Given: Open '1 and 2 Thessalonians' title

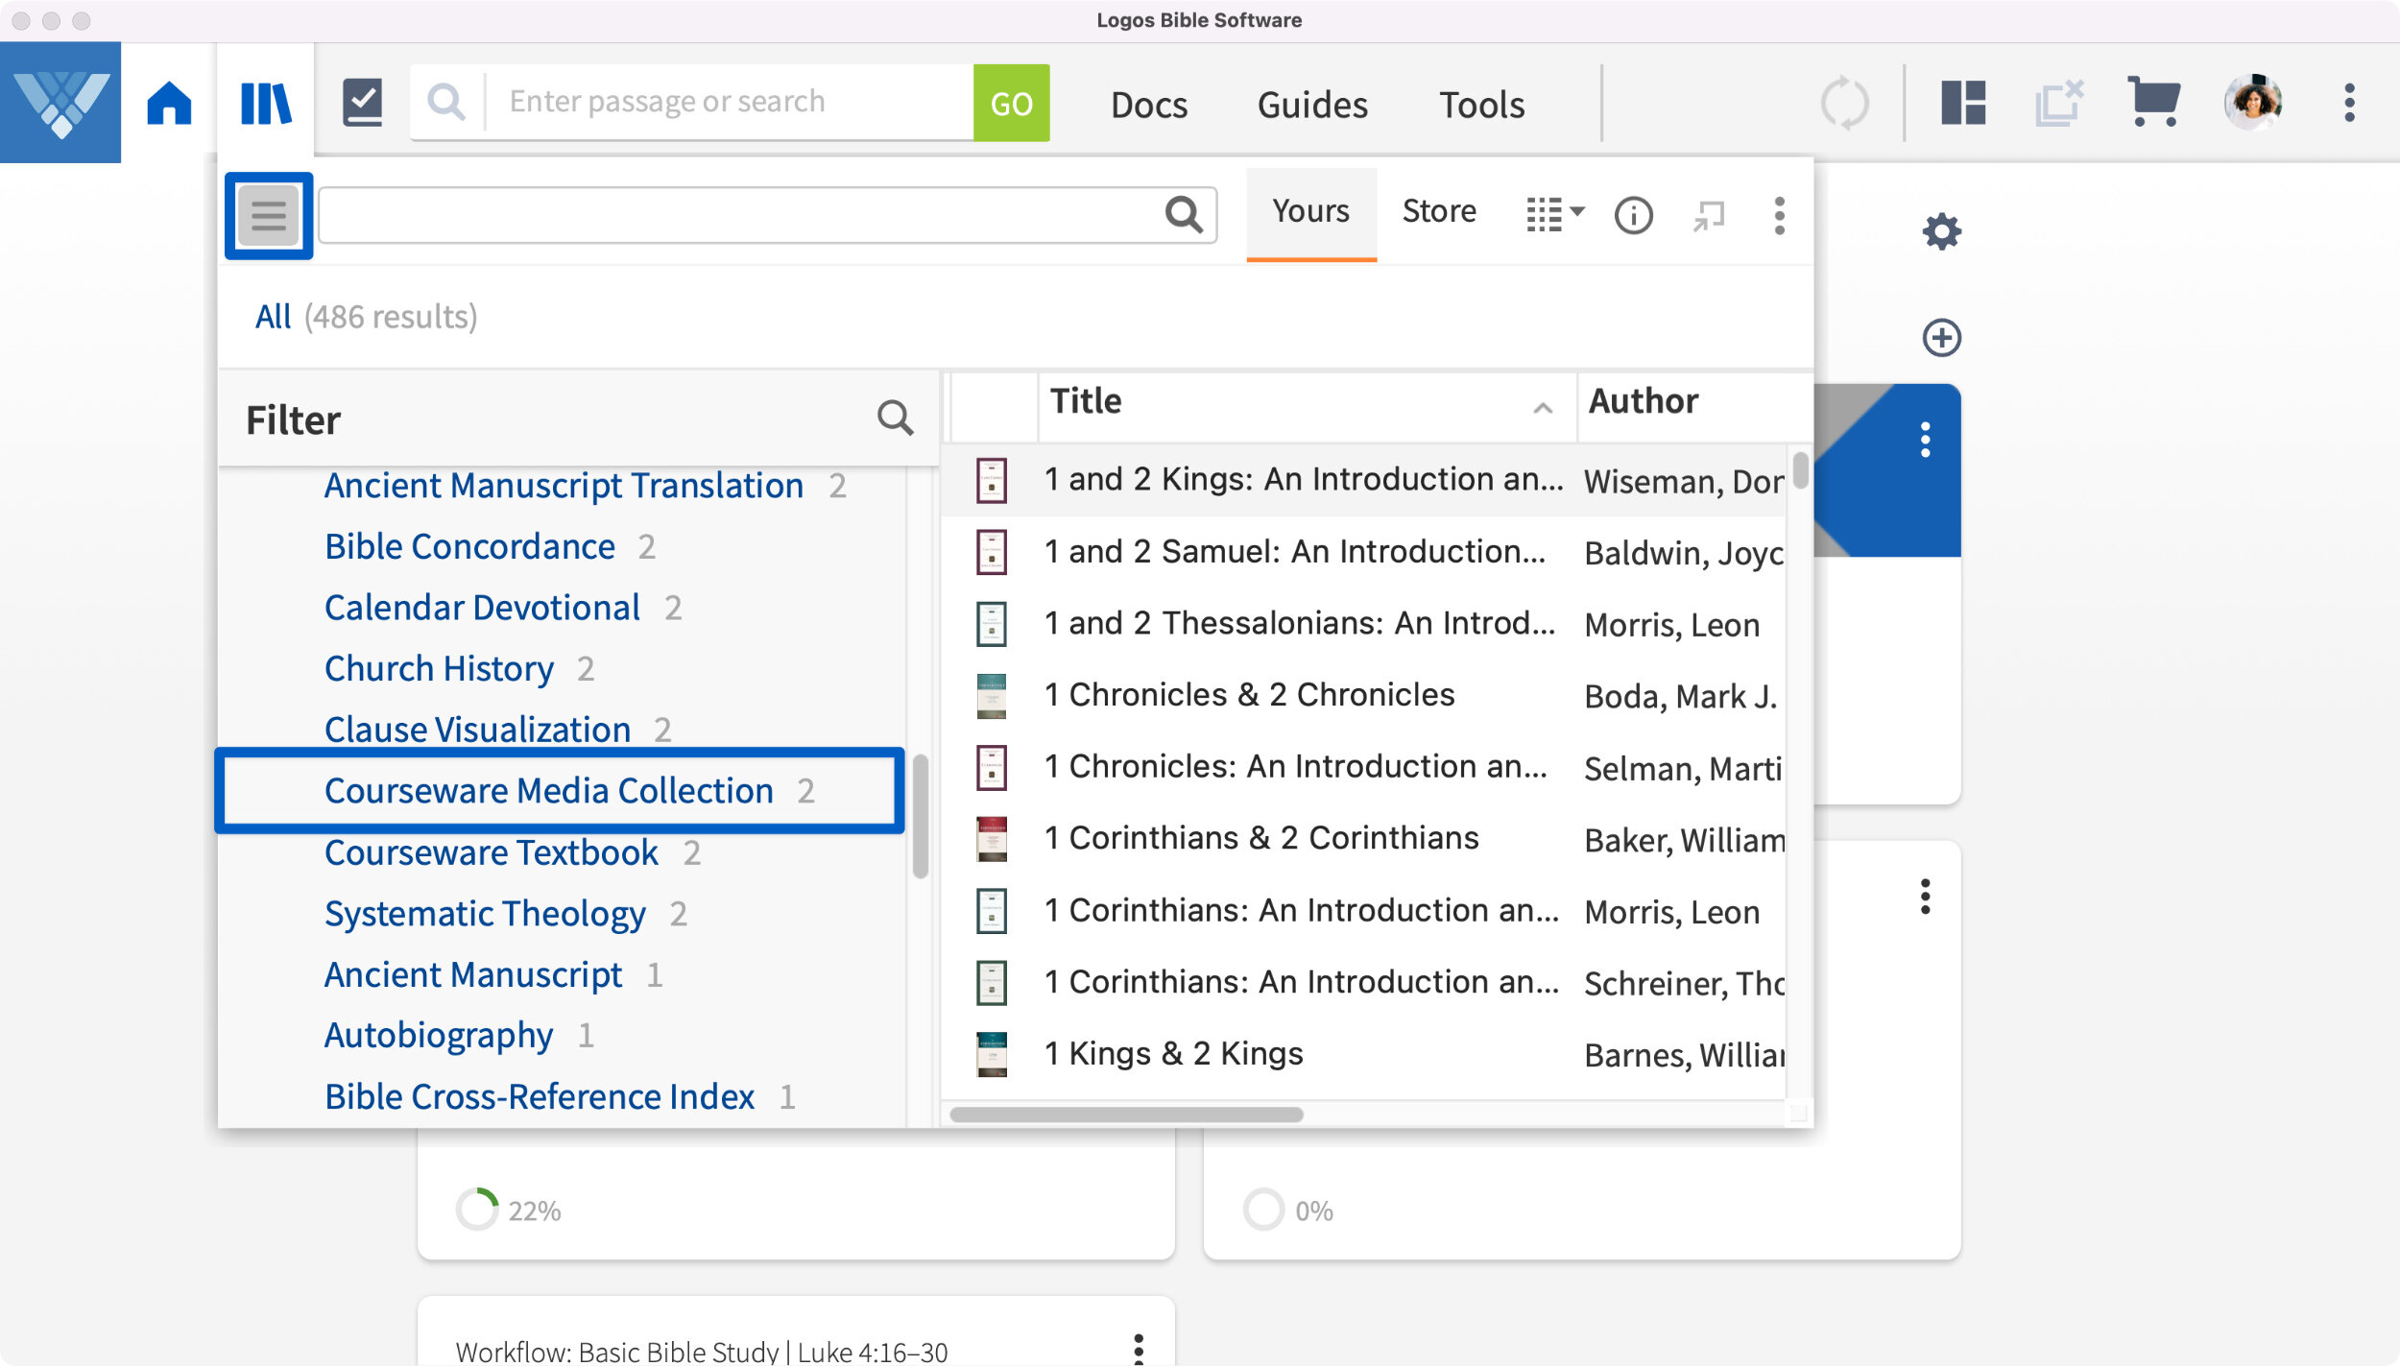Looking at the screenshot, I should 1300,623.
